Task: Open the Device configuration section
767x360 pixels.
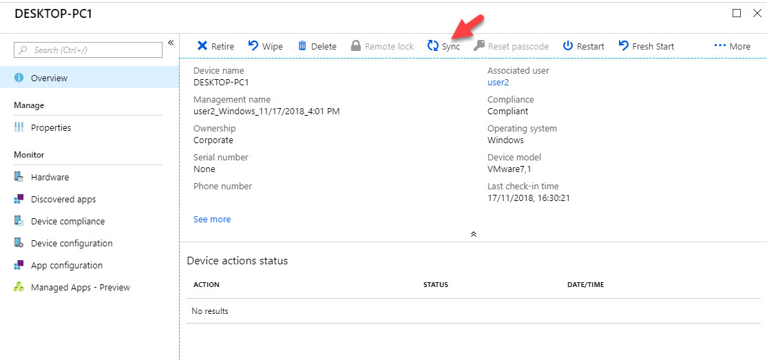Action: pos(72,243)
